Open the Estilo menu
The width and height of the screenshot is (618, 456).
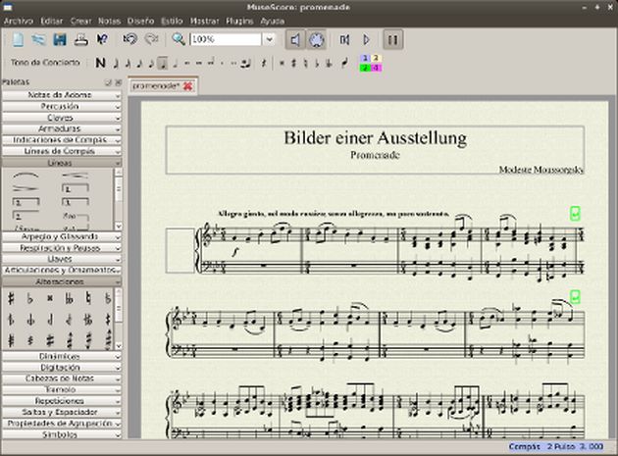[x=172, y=21]
